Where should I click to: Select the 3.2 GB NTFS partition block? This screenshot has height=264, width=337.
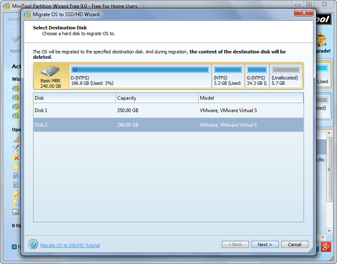[x=228, y=76]
